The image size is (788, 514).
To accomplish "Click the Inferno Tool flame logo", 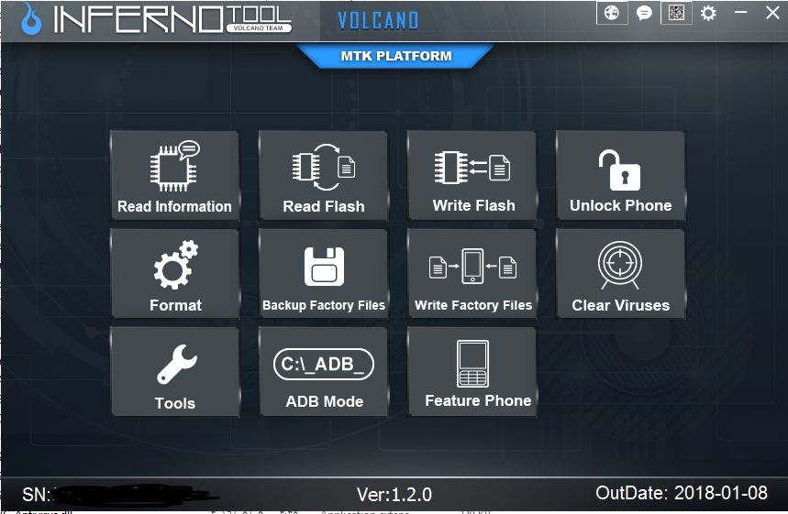I will 31,19.
